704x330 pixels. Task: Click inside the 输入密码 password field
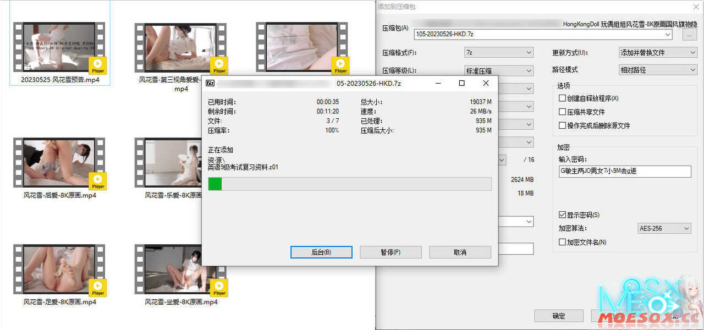point(624,171)
